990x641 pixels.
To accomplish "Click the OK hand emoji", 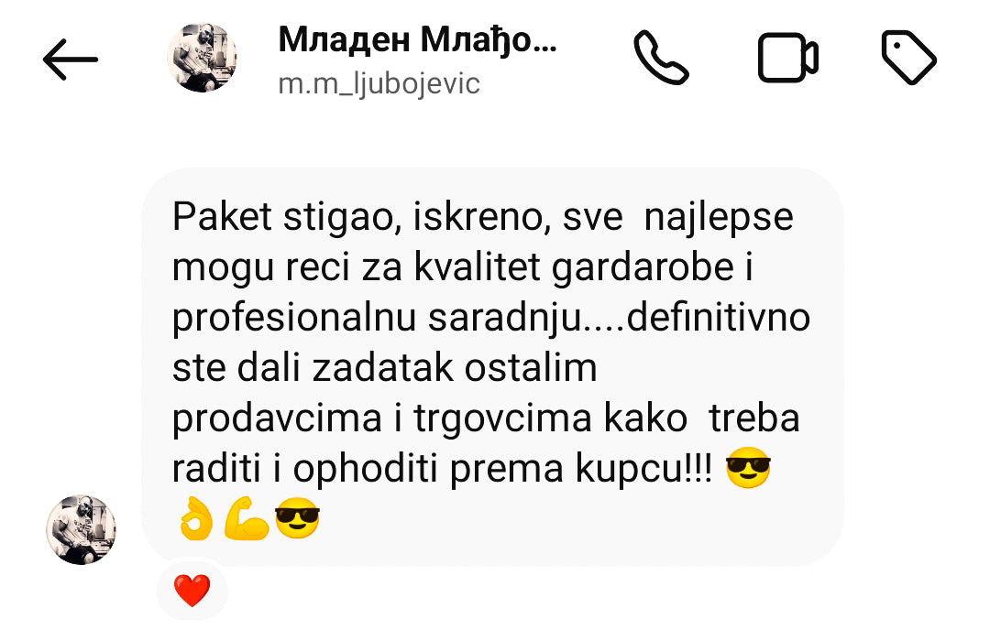I will click(x=196, y=518).
